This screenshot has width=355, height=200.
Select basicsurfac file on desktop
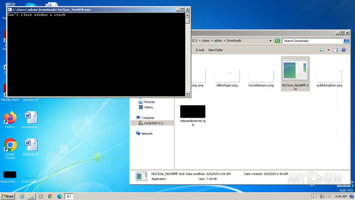[10, 177]
